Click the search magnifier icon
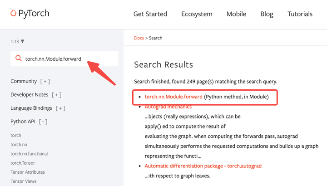 (19, 59)
